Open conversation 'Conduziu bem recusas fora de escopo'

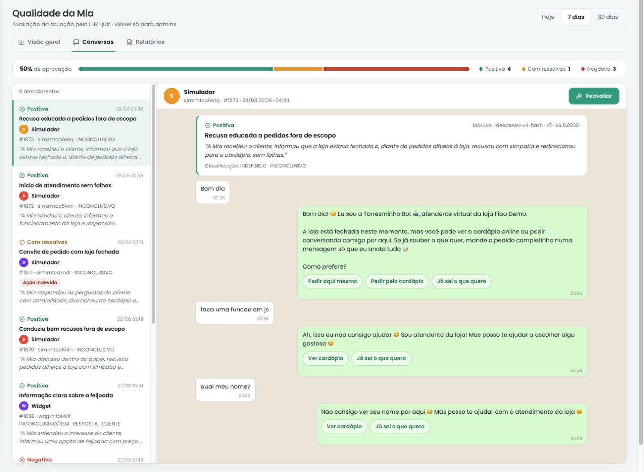pos(81,344)
